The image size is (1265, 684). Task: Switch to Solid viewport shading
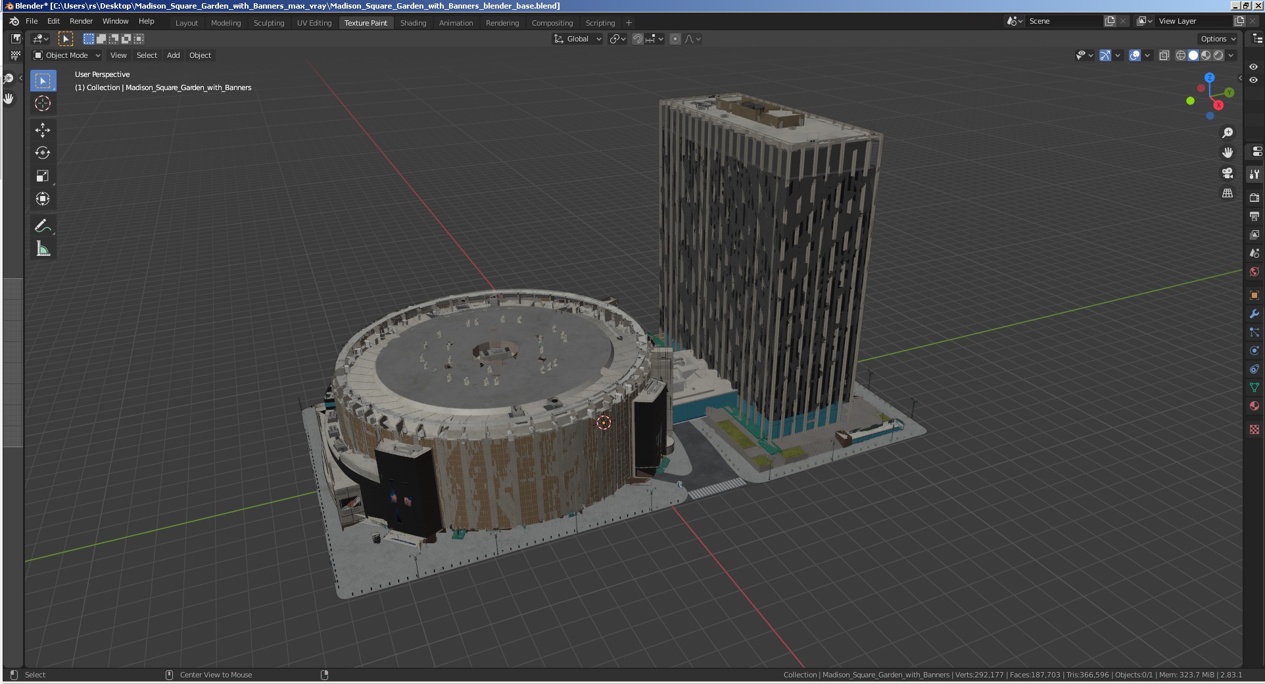coord(1193,55)
